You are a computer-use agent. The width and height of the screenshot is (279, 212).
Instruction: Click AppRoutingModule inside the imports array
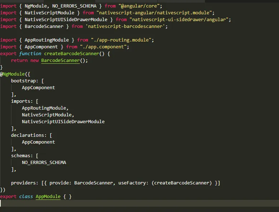[x=44, y=108]
